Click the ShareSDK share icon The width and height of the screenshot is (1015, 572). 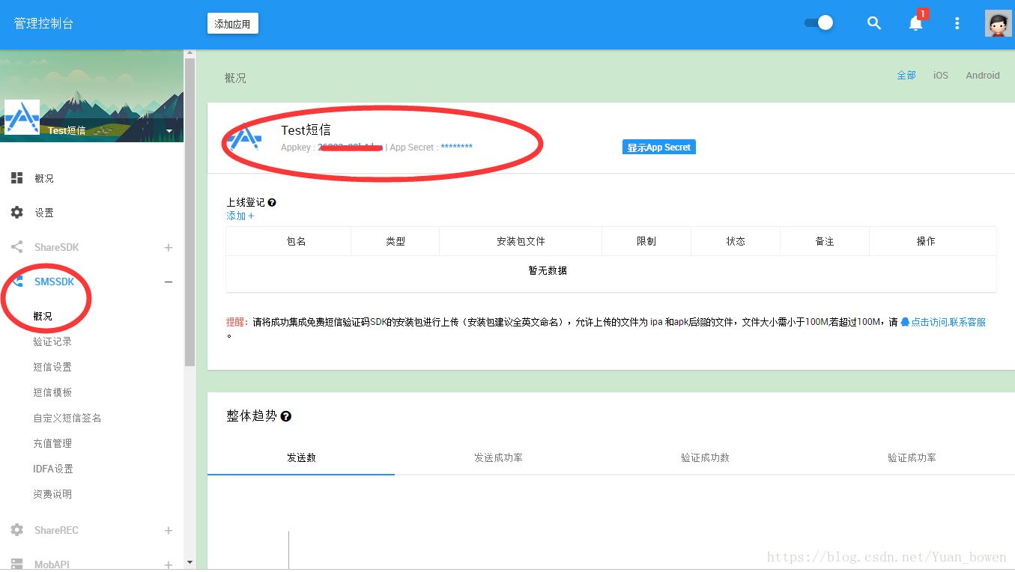click(x=16, y=247)
